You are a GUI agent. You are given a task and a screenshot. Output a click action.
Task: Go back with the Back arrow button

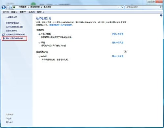pos(4,7)
